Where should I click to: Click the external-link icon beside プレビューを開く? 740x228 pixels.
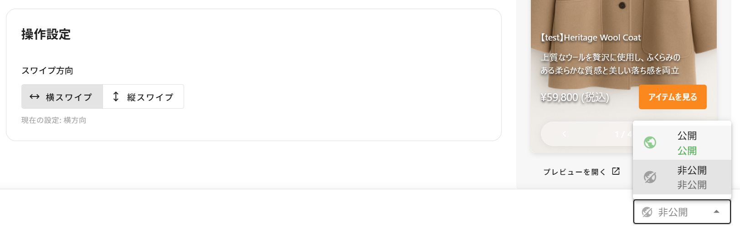coord(616,171)
